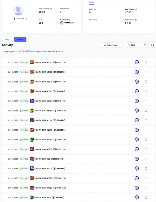Open external link for PHANTA BEAR #5212
The height and width of the screenshot is (202, 156).
click(x=146, y=91)
